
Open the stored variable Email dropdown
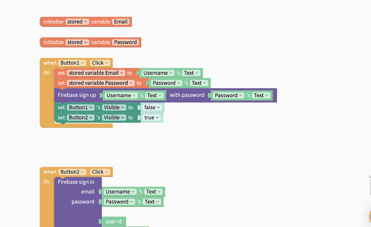click(x=96, y=73)
